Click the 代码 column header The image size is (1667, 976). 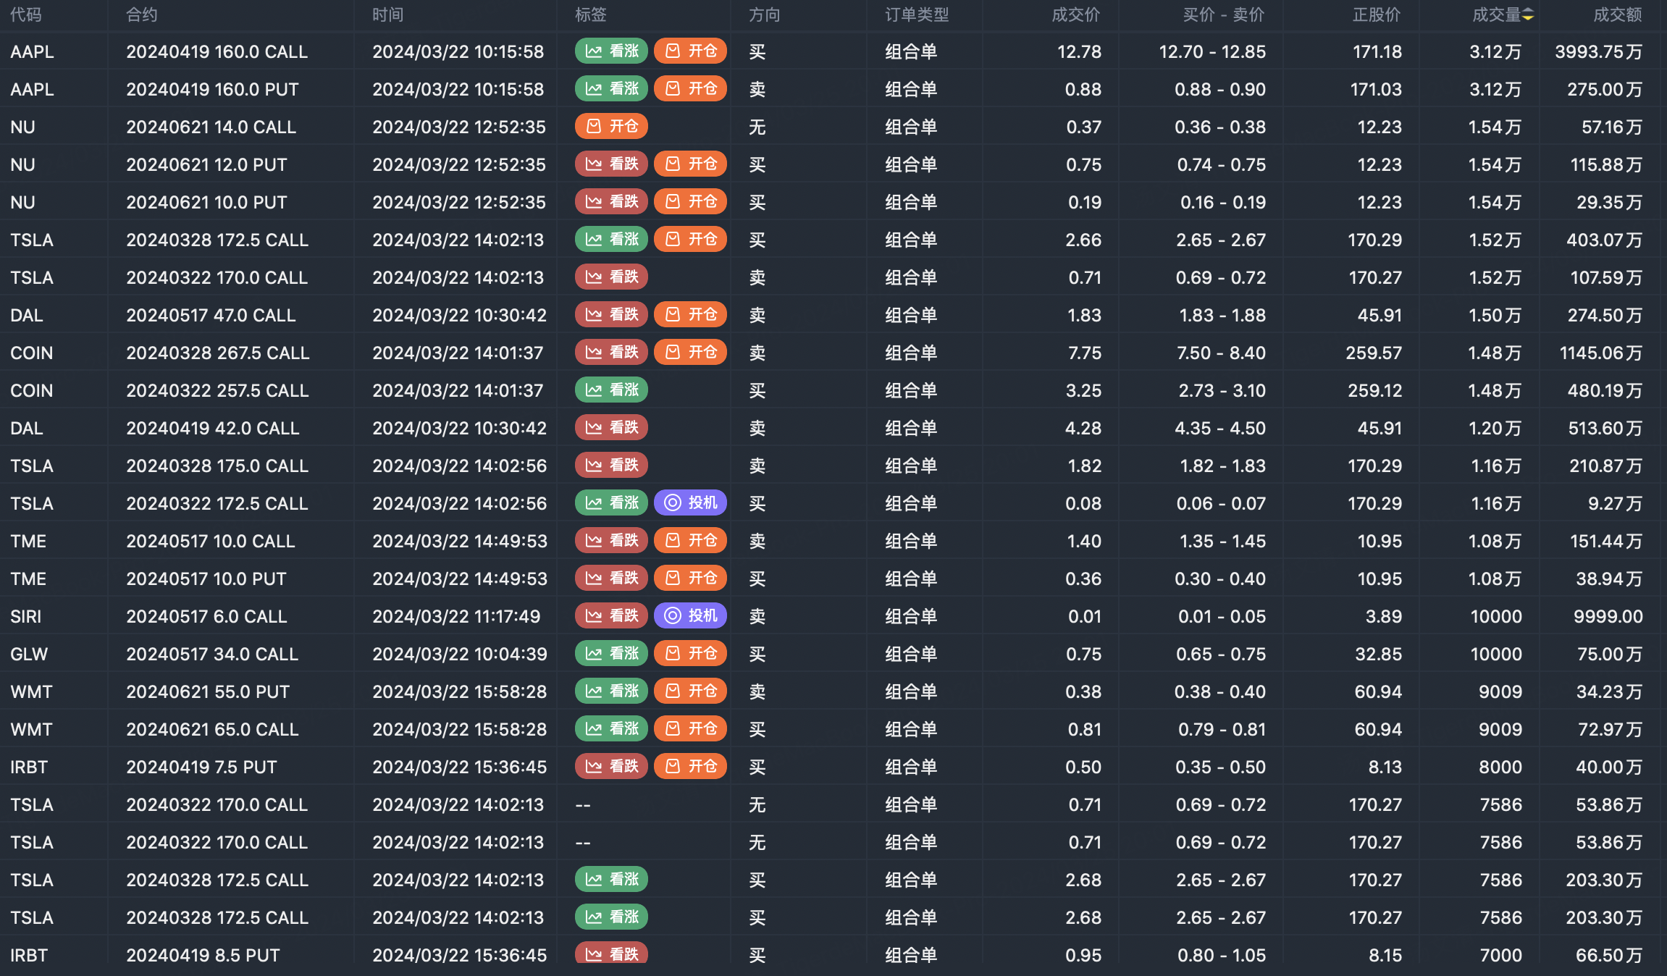click(26, 15)
